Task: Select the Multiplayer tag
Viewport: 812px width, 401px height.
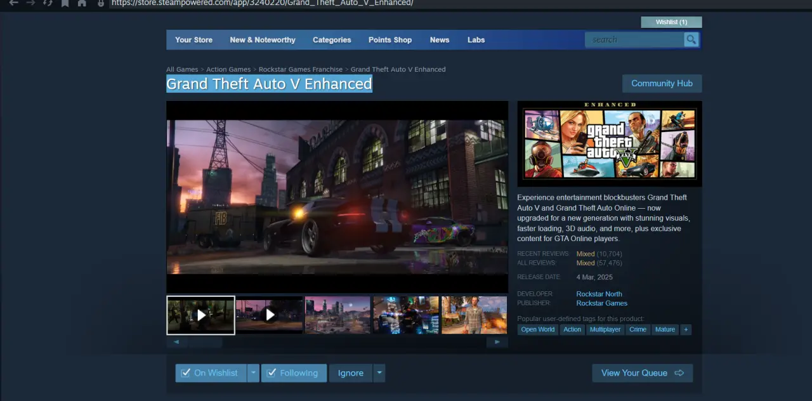Action: (605, 329)
